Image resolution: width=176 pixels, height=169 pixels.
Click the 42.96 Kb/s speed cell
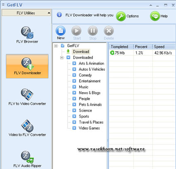click(x=163, y=53)
